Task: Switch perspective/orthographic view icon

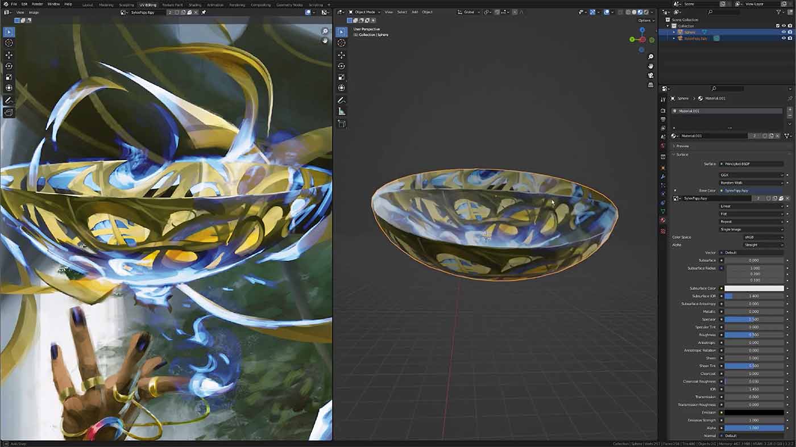Action: 651,85
